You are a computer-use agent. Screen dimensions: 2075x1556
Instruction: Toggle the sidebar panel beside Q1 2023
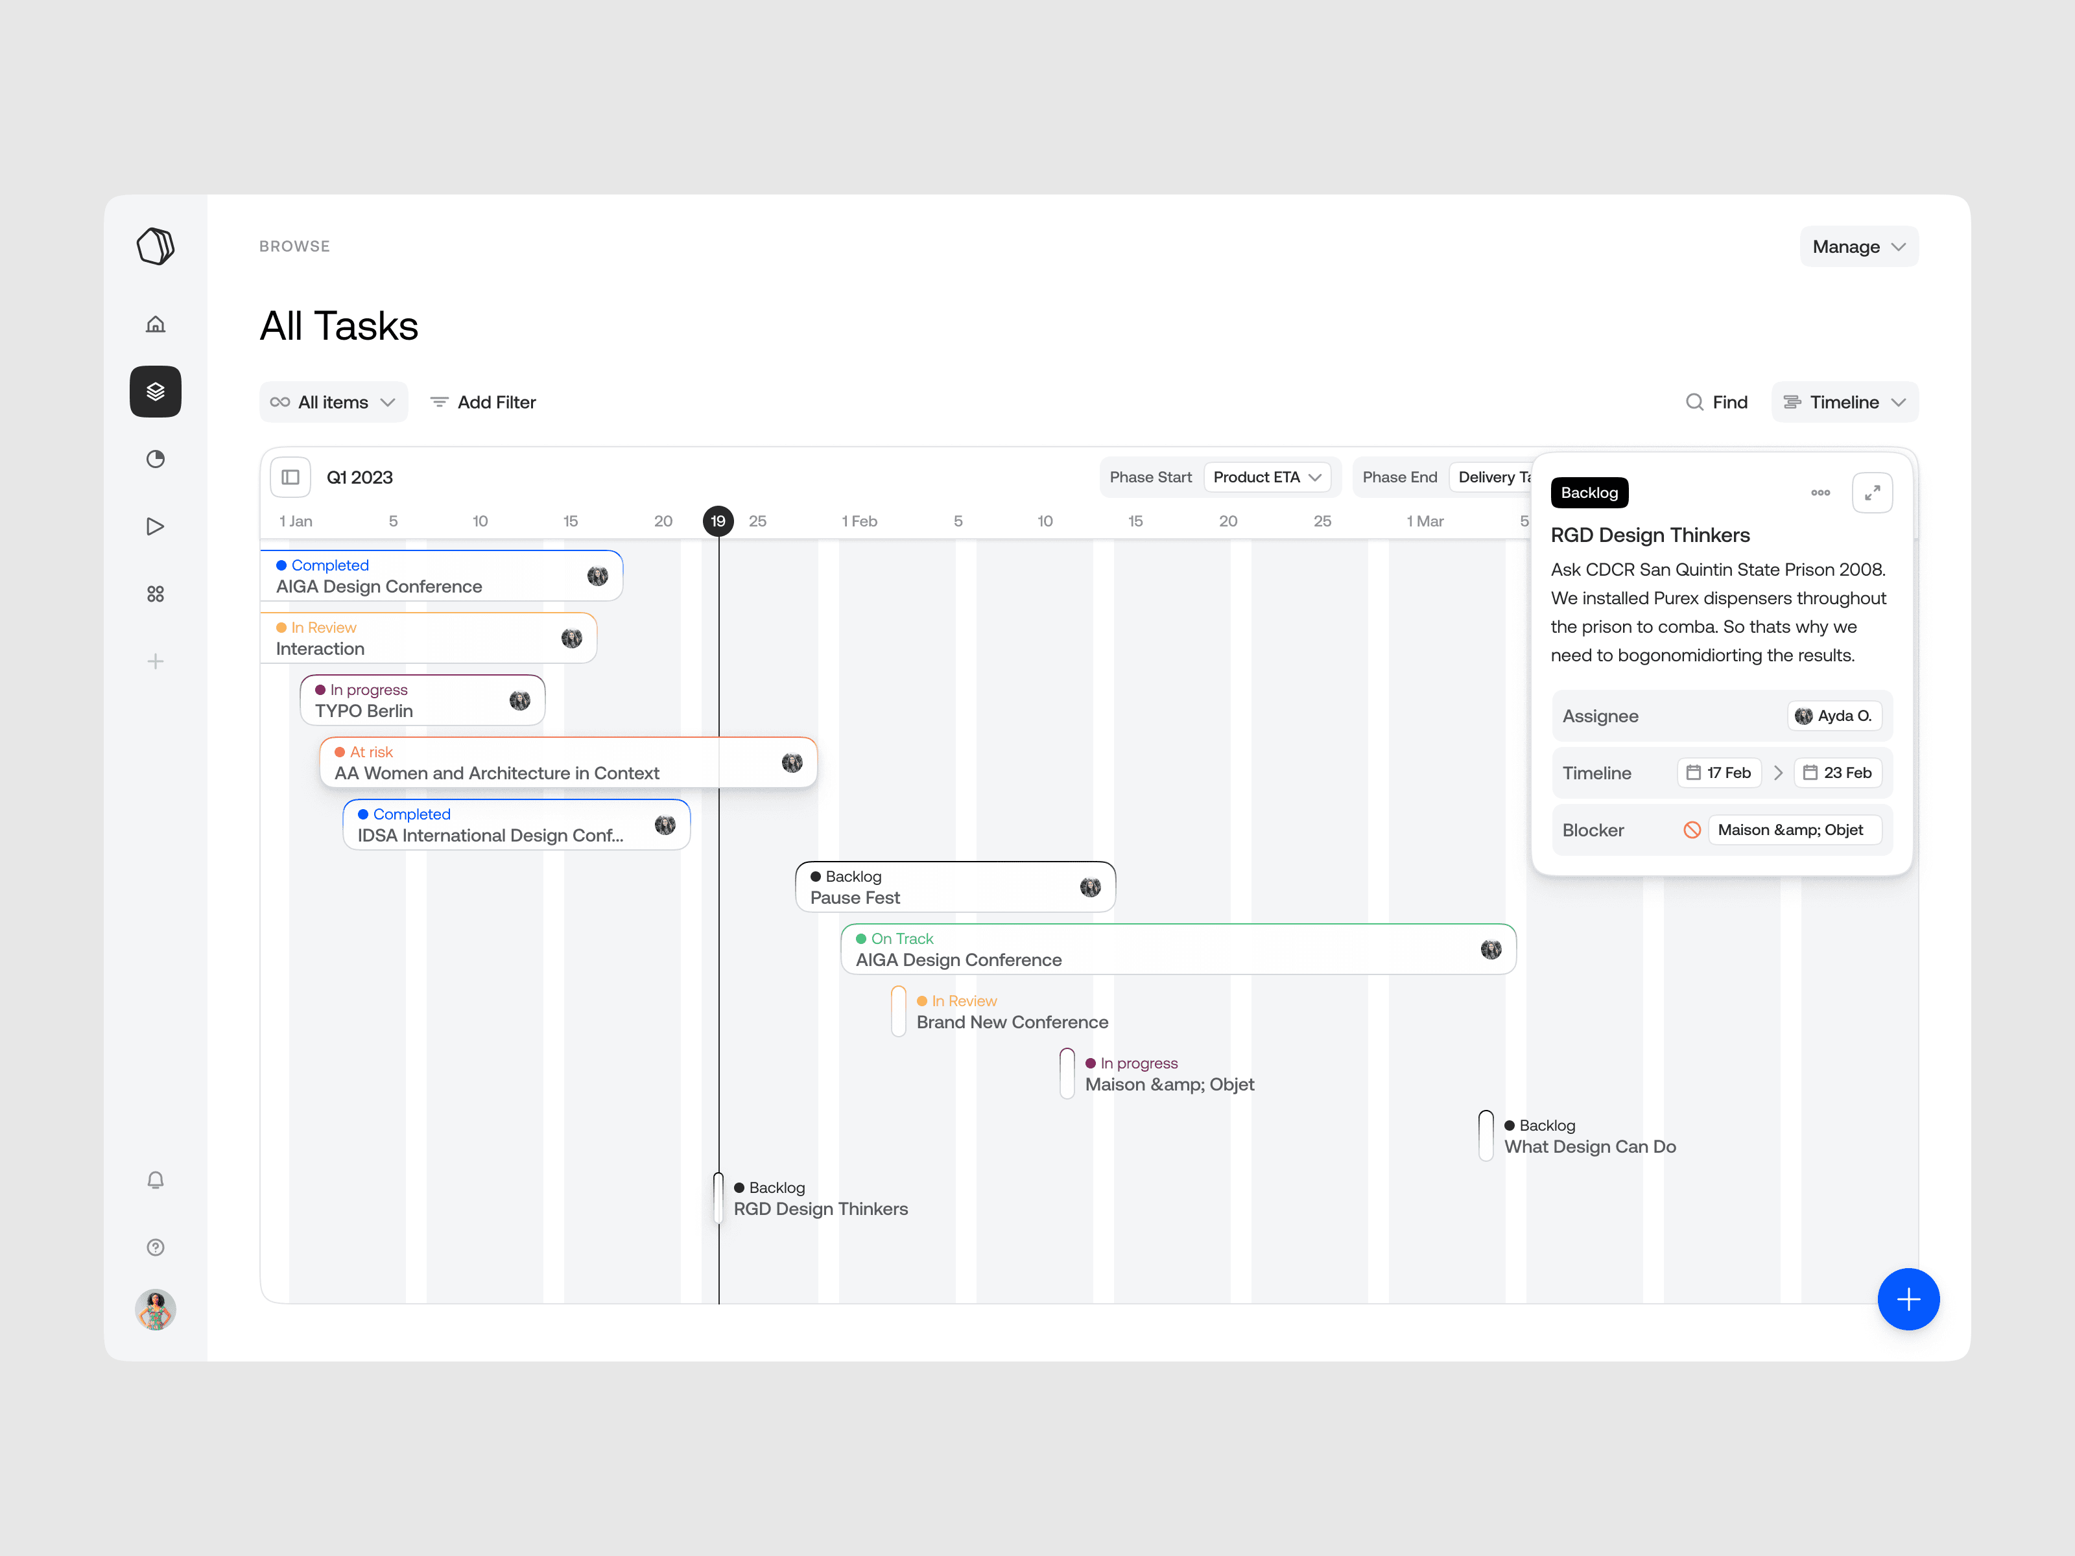[x=290, y=477]
